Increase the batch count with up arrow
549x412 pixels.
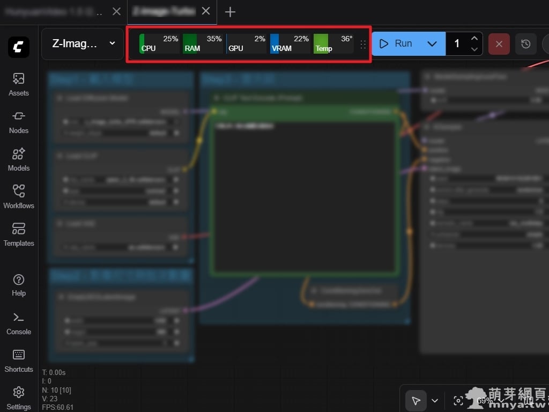[474, 38]
